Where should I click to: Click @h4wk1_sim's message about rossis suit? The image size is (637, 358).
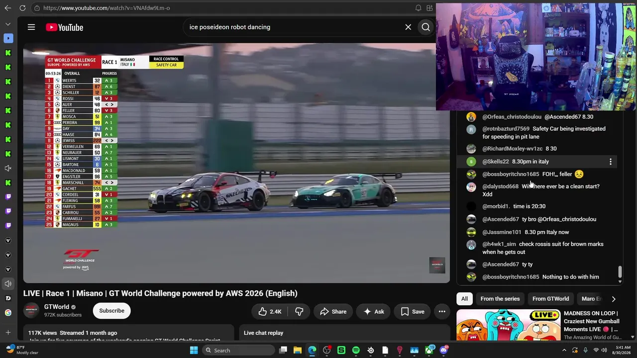543,248
